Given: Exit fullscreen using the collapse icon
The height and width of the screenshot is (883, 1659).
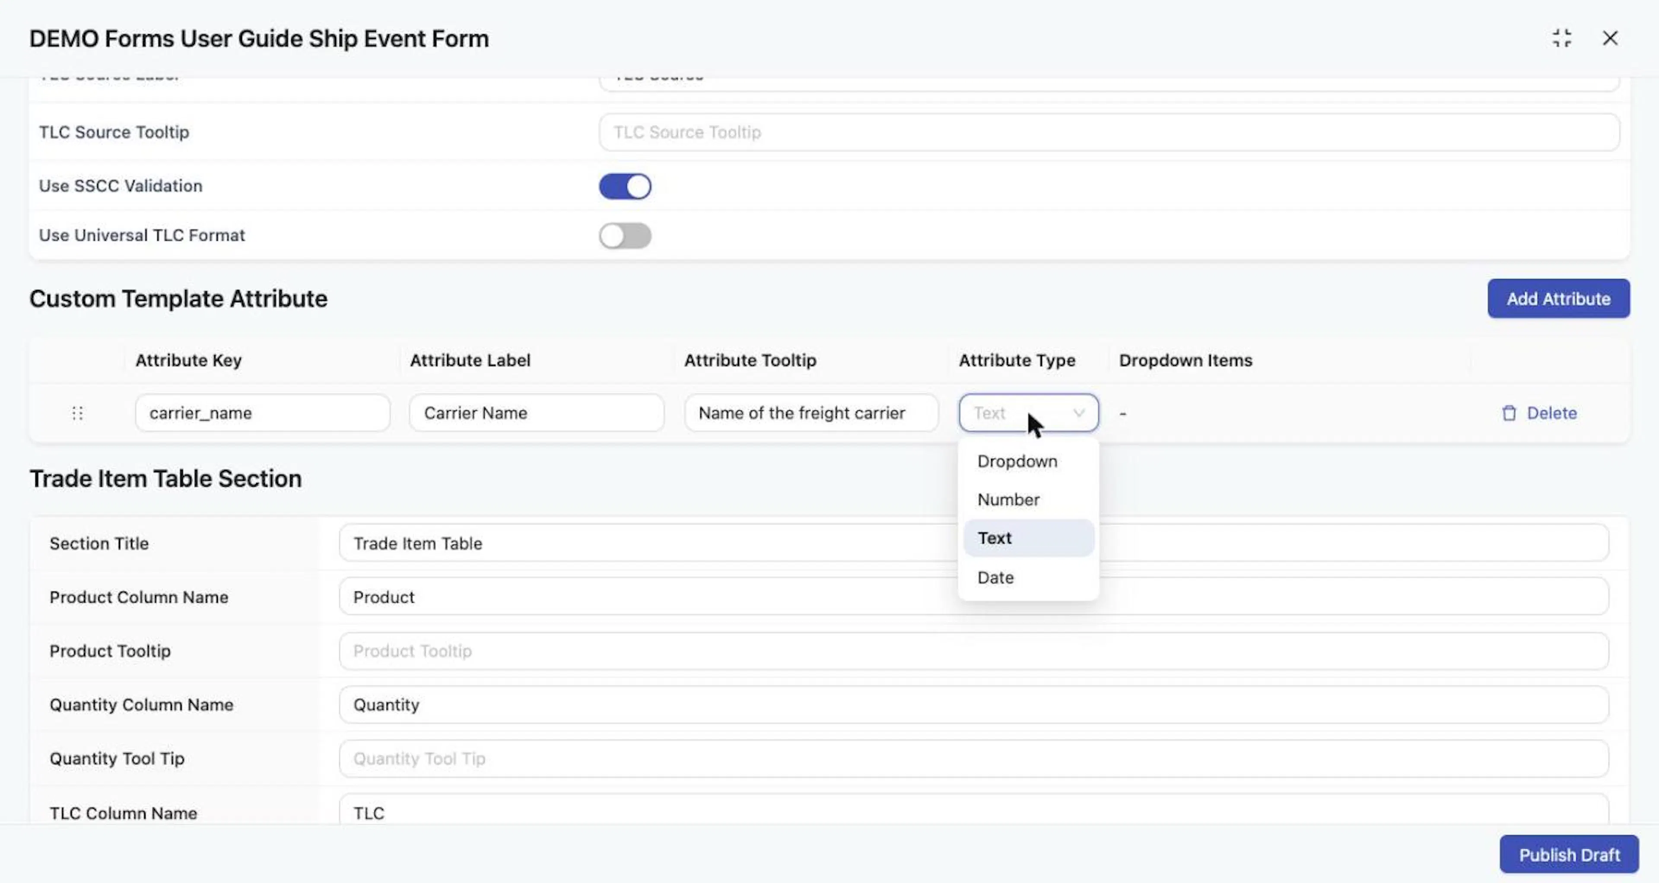Looking at the screenshot, I should pyautogui.click(x=1561, y=38).
